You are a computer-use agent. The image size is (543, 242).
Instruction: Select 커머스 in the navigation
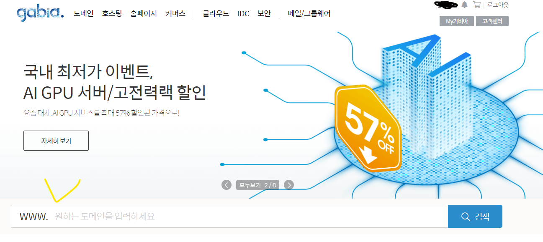[x=175, y=13]
